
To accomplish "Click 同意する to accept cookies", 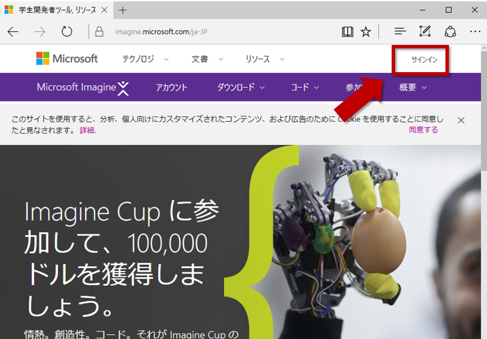I will (424, 130).
